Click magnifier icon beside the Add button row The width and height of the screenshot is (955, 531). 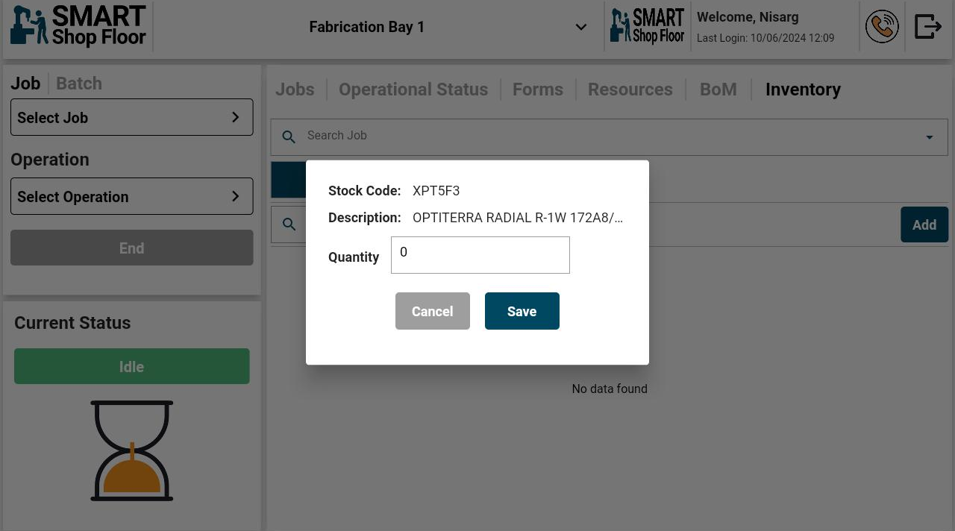click(x=289, y=224)
